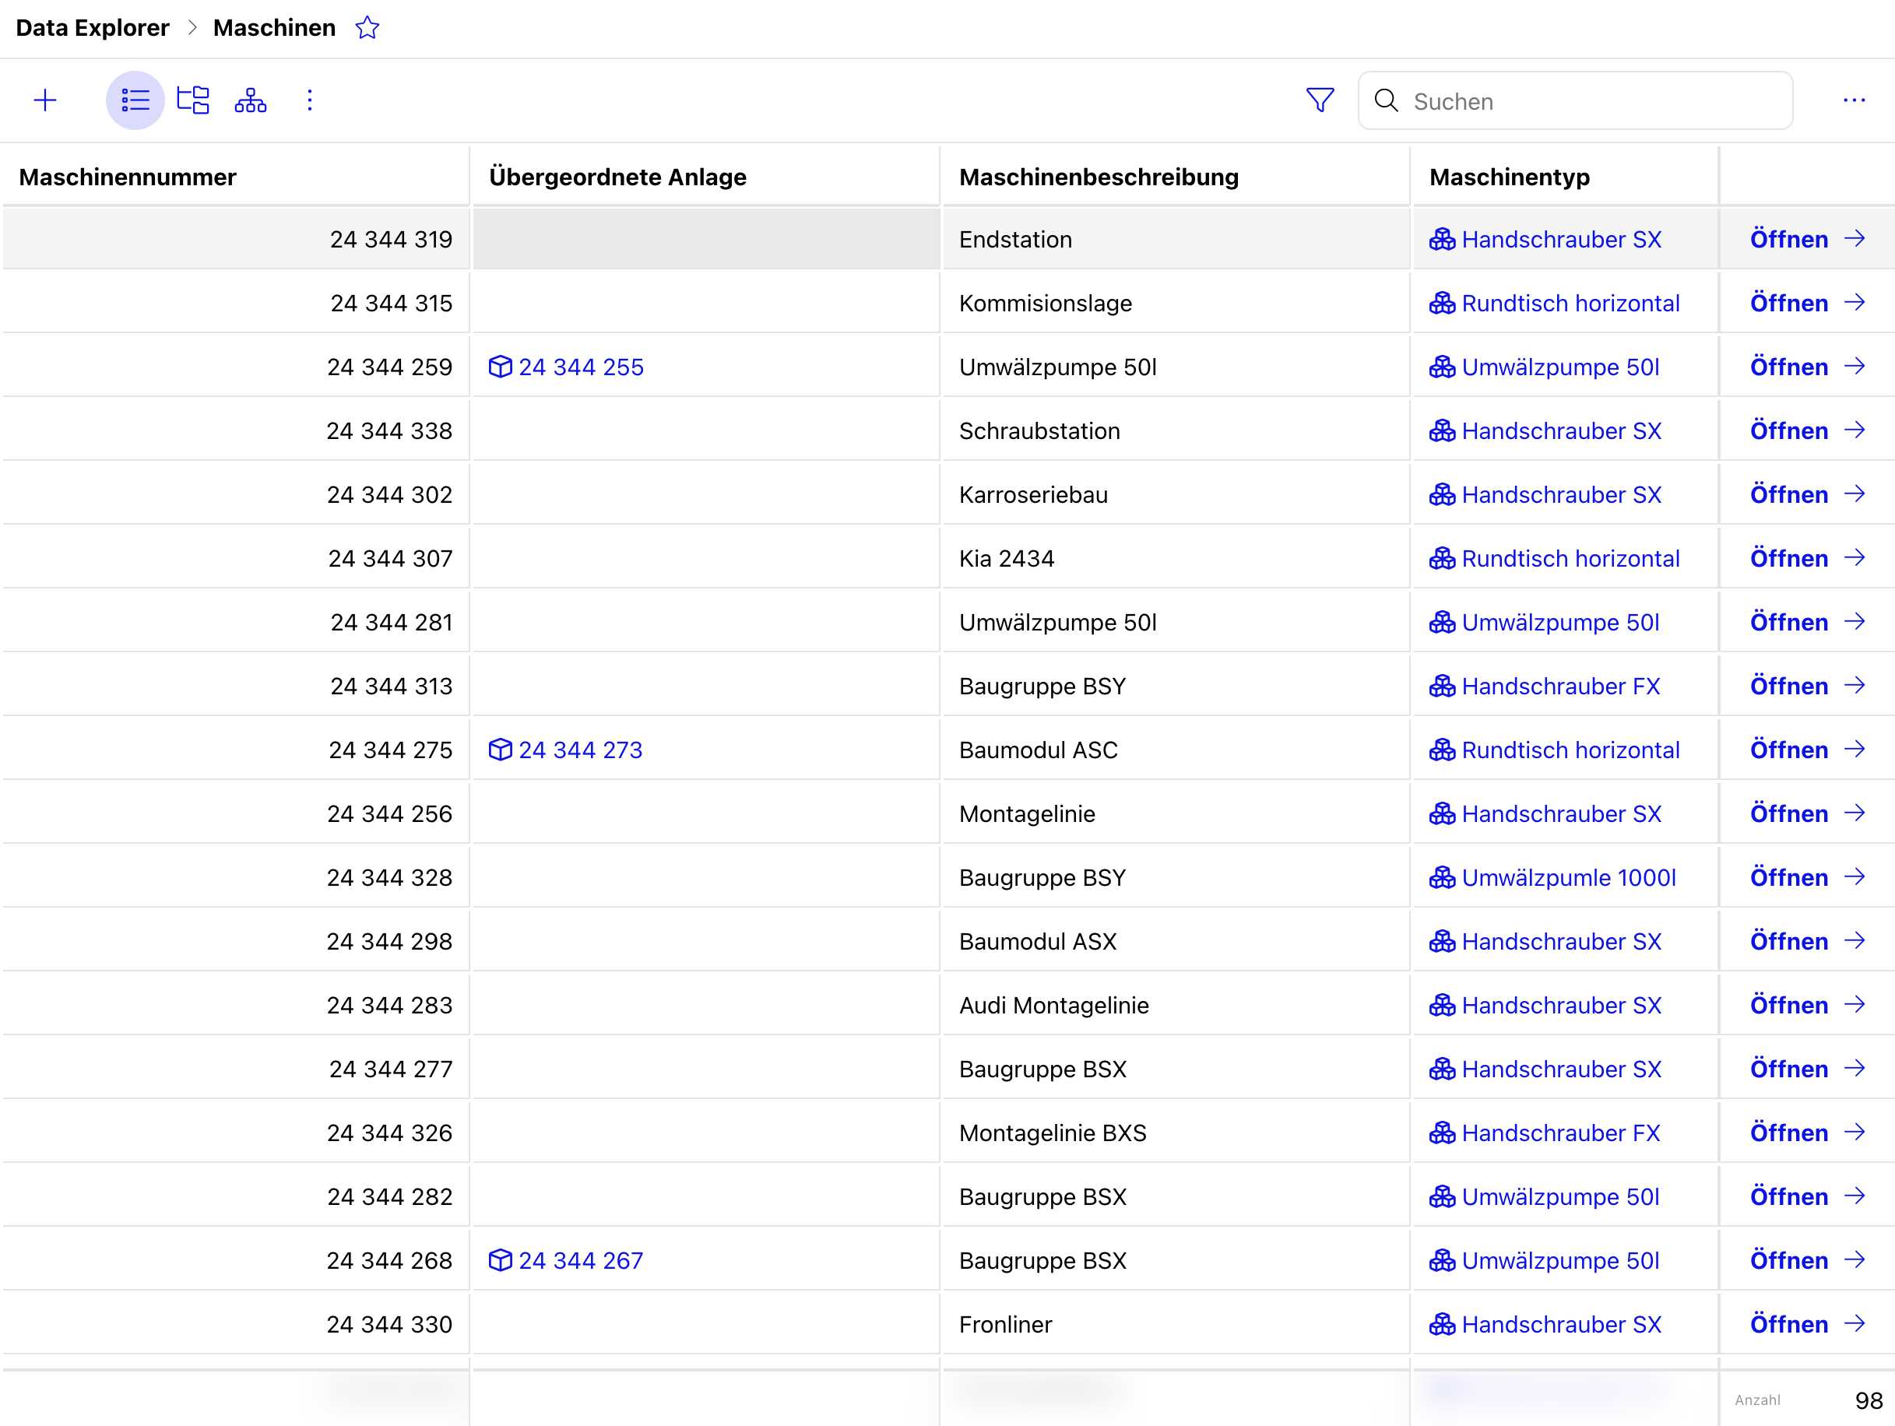Image resolution: width=1895 pixels, height=1426 pixels.
Task: Sort by Maschinenbeschreibung column header
Action: pos(1099,177)
